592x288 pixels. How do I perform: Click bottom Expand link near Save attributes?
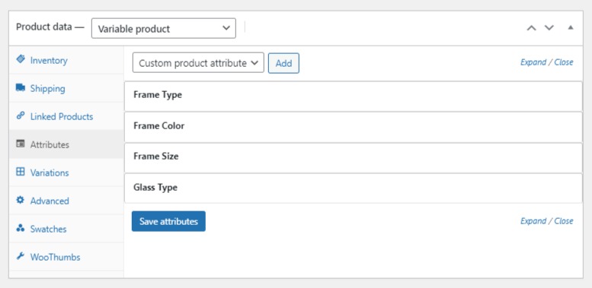[533, 221]
